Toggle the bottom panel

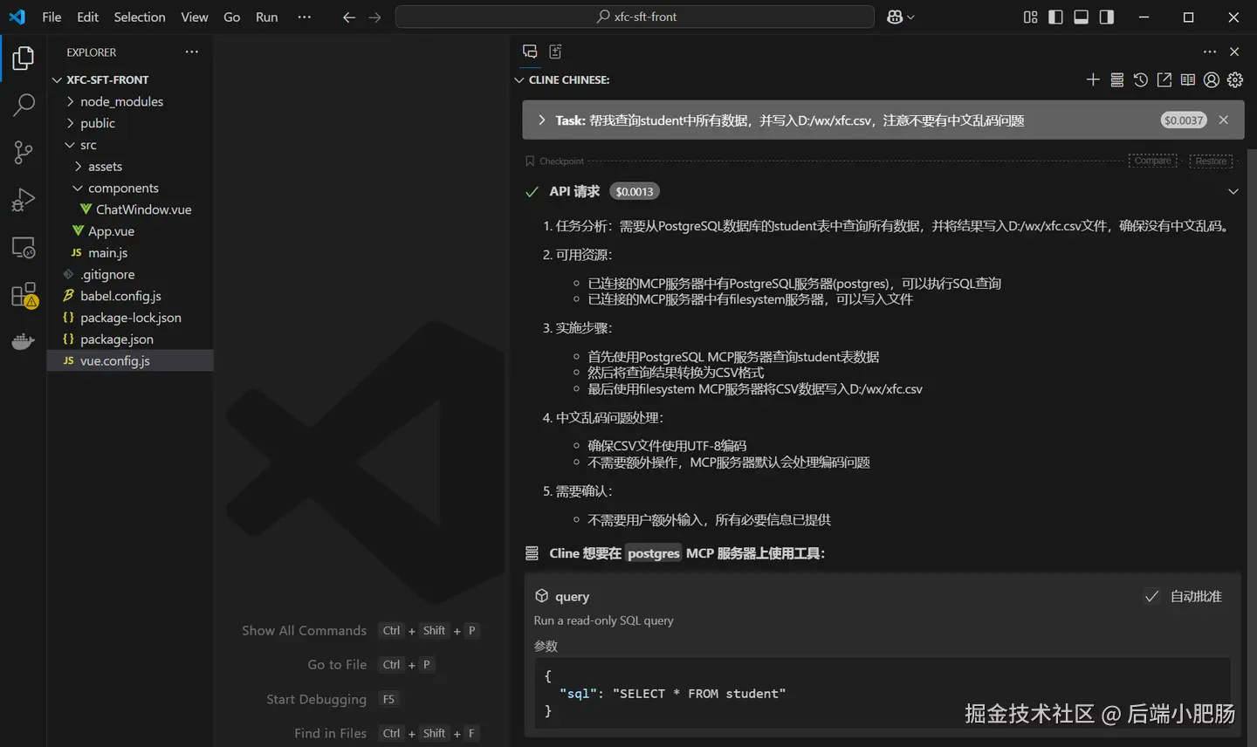(x=1081, y=17)
